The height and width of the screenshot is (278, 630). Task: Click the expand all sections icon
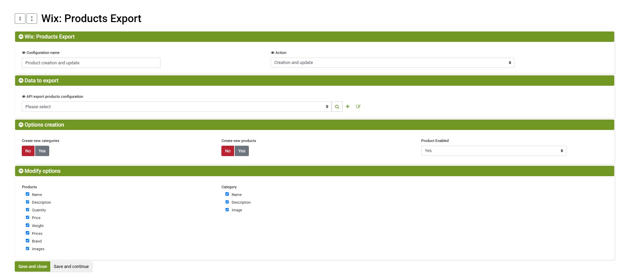tap(32, 18)
